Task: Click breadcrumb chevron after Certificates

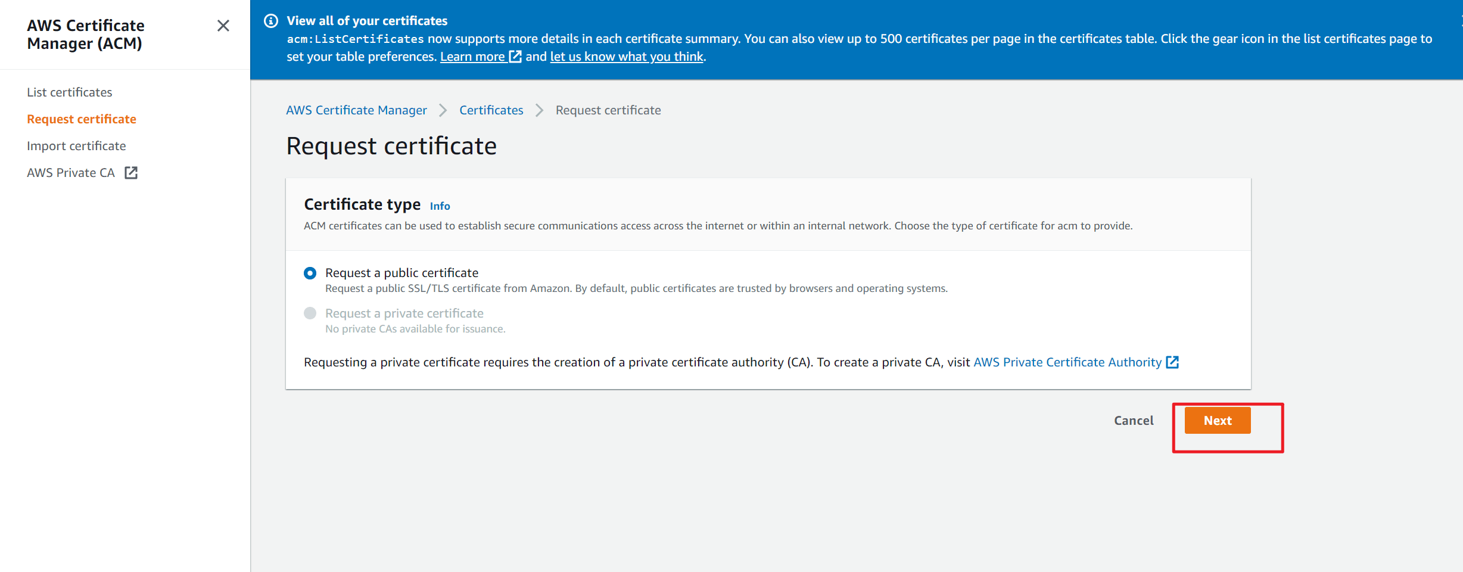Action: click(540, 110)
